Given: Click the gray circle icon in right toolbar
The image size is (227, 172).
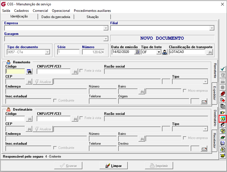Looking at the screenshot, I should pyautogui.click(x=223, y=87).
